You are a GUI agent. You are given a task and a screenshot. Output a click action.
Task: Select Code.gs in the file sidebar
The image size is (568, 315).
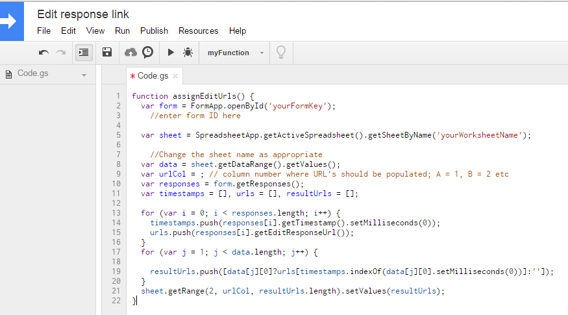pos(33,73)
